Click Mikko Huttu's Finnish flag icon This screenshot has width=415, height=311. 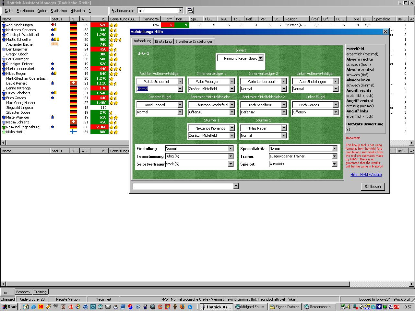(x=74, y=132)
